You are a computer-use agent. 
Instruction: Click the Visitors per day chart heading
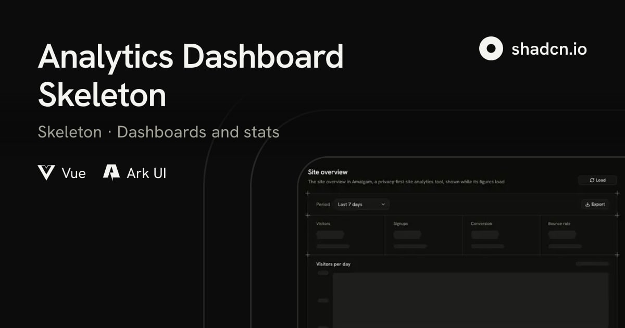pyautogui.click(x=333, y=264)
